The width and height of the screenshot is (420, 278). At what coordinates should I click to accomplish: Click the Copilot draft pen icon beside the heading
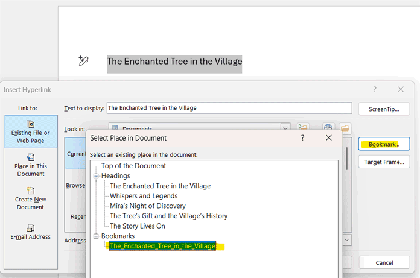coord(83,61)
